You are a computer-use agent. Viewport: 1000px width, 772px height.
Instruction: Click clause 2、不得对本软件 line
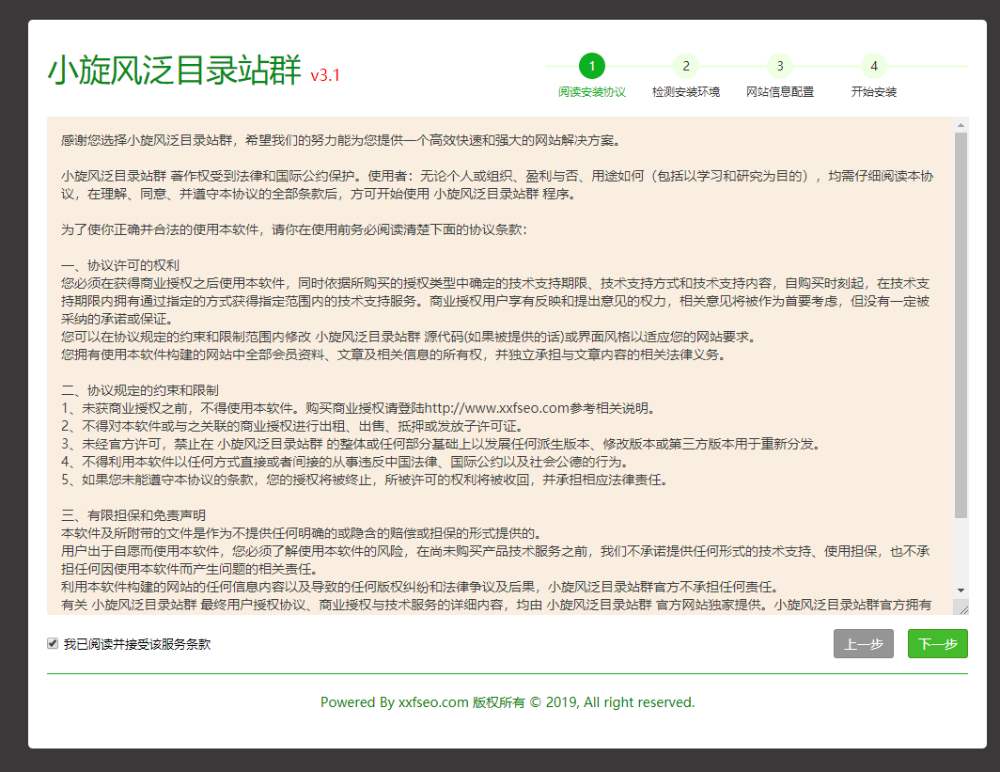(293, 426)
